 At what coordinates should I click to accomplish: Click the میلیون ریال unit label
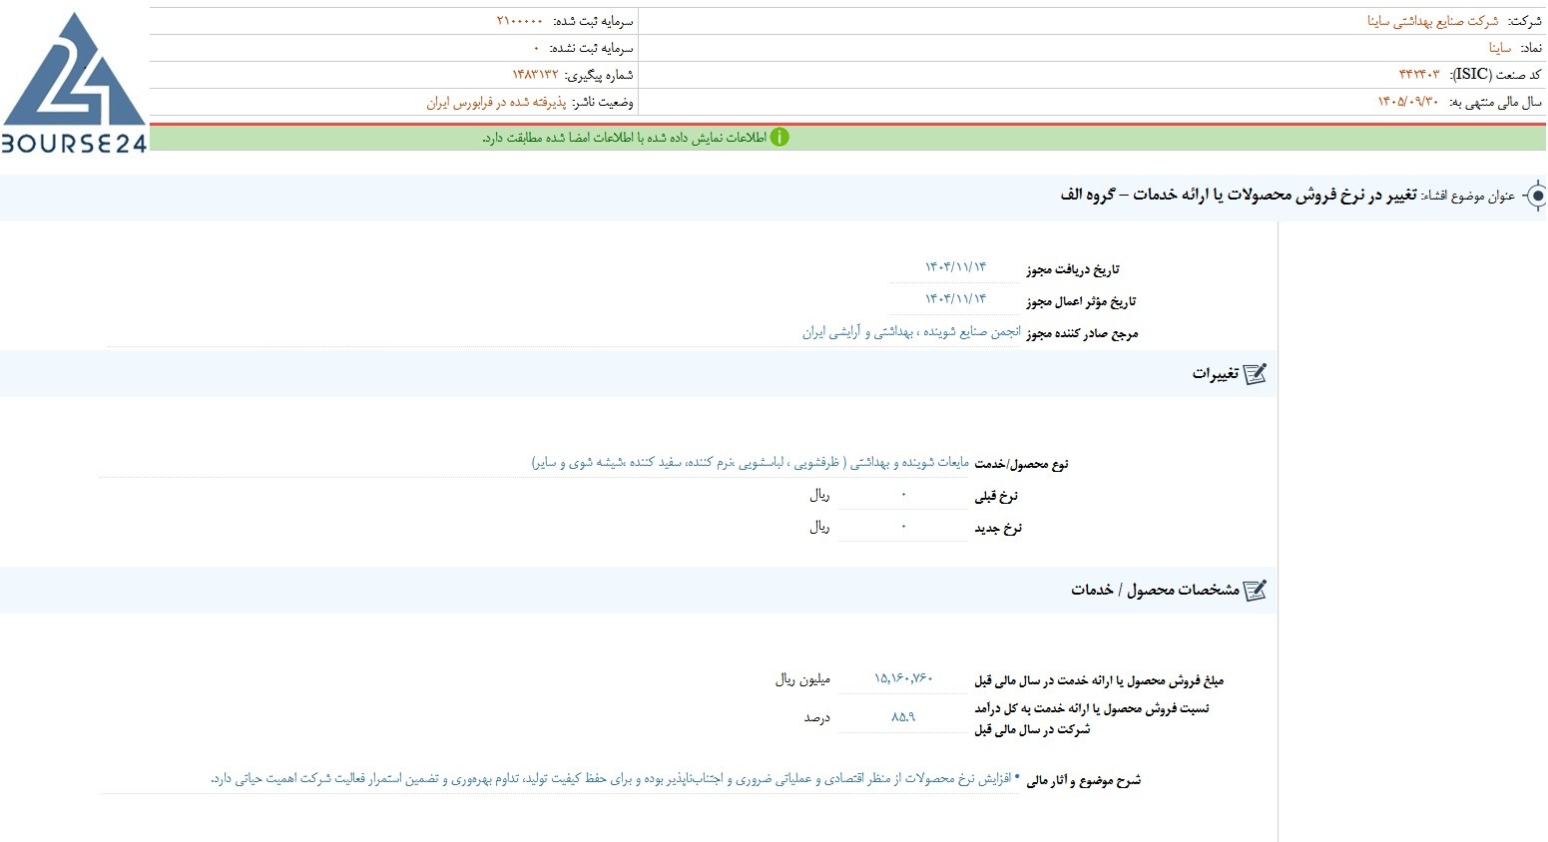(802, 679)
